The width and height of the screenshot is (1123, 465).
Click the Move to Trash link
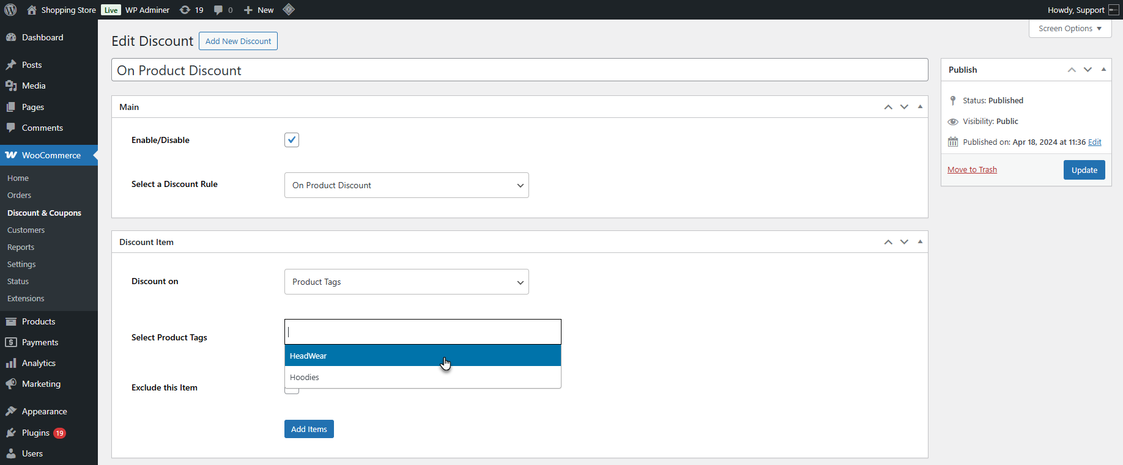point(972,170)
